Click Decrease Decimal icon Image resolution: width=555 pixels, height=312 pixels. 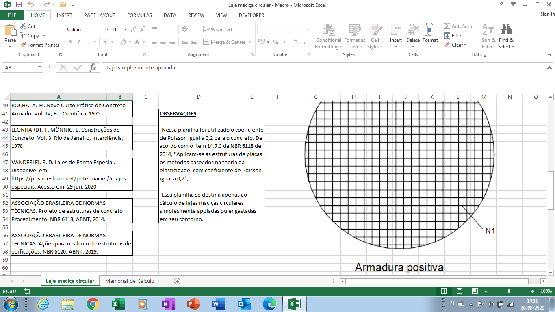pyautogui.click(x=306, y=42)
